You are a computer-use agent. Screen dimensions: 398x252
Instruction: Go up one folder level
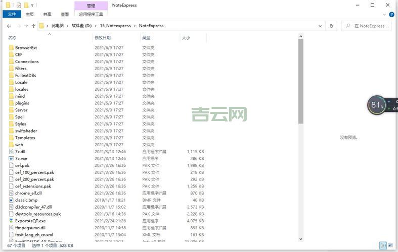click(x=33, y=26)
